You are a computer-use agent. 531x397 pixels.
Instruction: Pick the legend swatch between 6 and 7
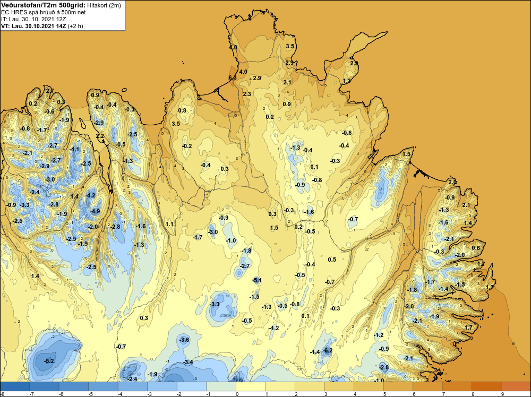(x=427, y=386)
